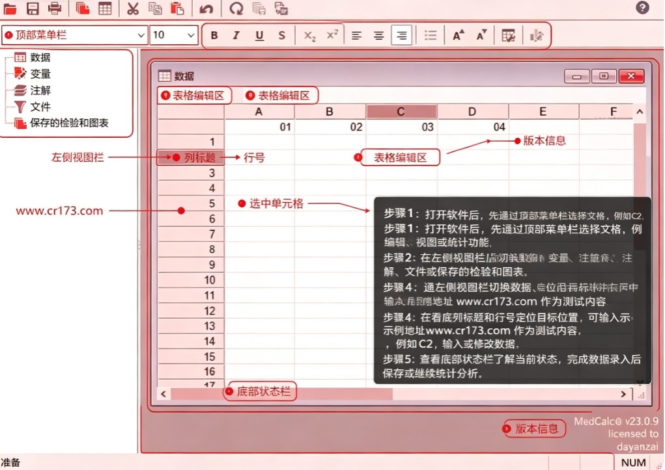
Task: Click the bullet list icon
Action: [430, 36]
